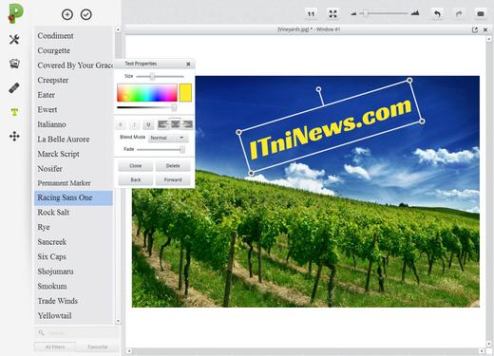Click the fit-to-screen arrows icon

[332, 14]
